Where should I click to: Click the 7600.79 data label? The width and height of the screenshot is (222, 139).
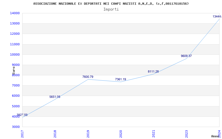(88, 77)
